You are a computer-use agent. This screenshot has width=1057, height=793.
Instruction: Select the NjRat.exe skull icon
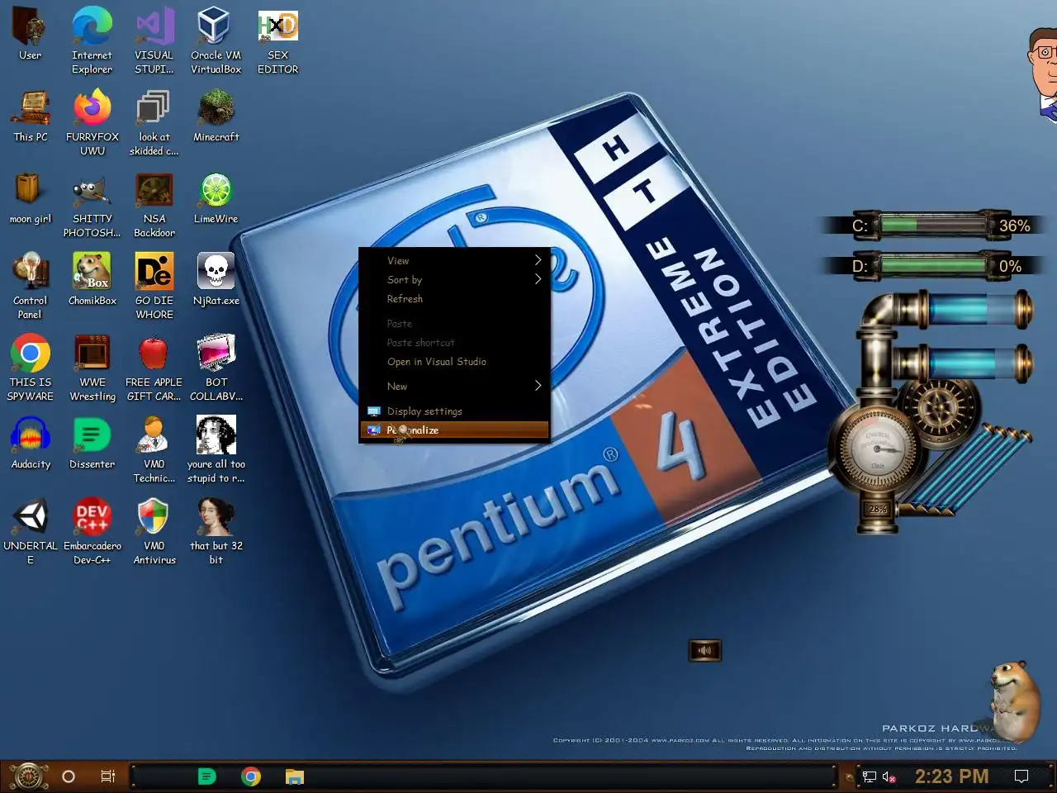coord(216,279)
